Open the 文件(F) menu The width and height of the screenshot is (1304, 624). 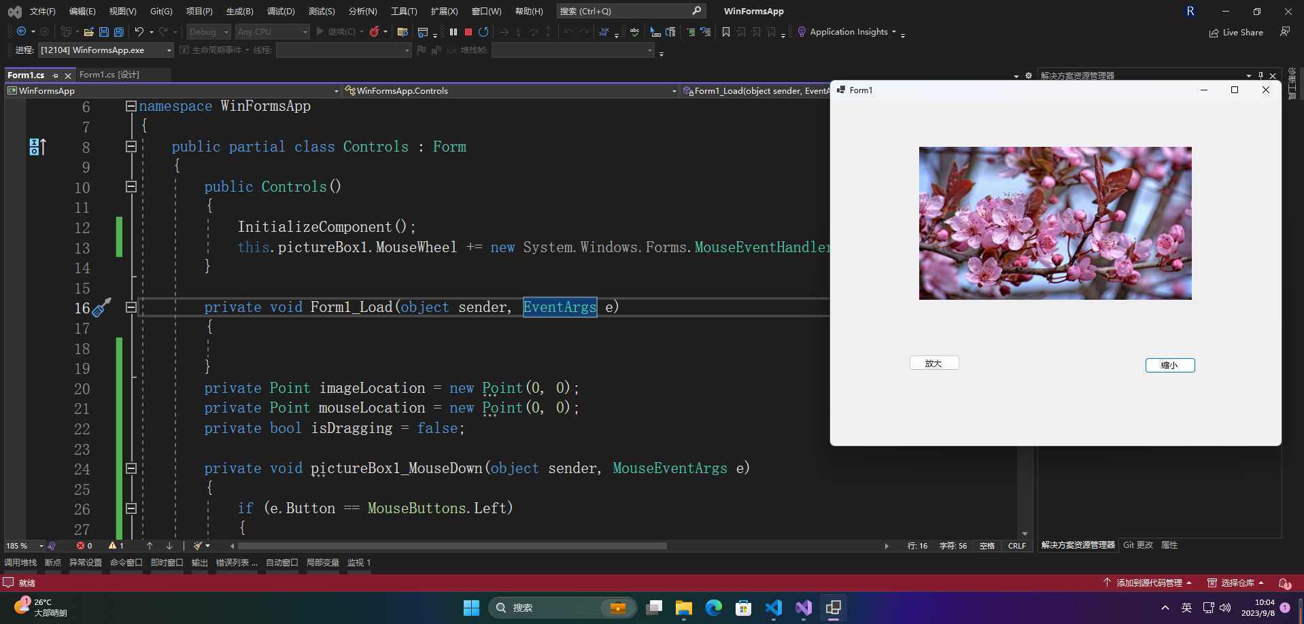(x=42, y=12)
